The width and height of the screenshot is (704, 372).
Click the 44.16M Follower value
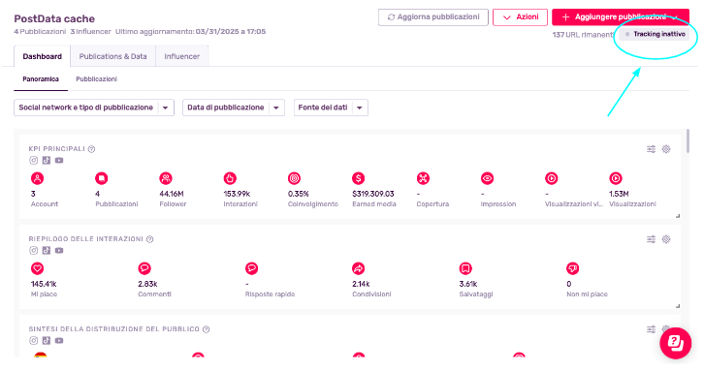172,194
